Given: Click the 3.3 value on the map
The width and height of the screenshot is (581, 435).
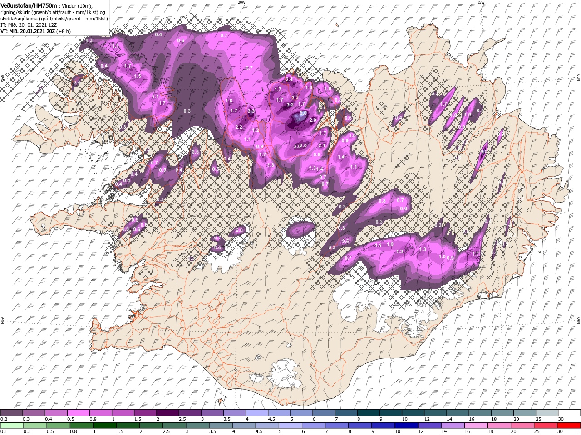Looking at the screenshot, I should [251, 111].
